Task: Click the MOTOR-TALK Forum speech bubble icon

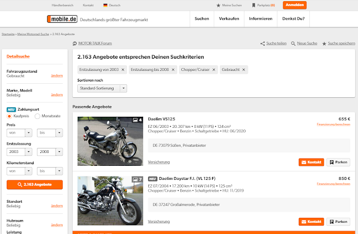Action: coord(74,44)
